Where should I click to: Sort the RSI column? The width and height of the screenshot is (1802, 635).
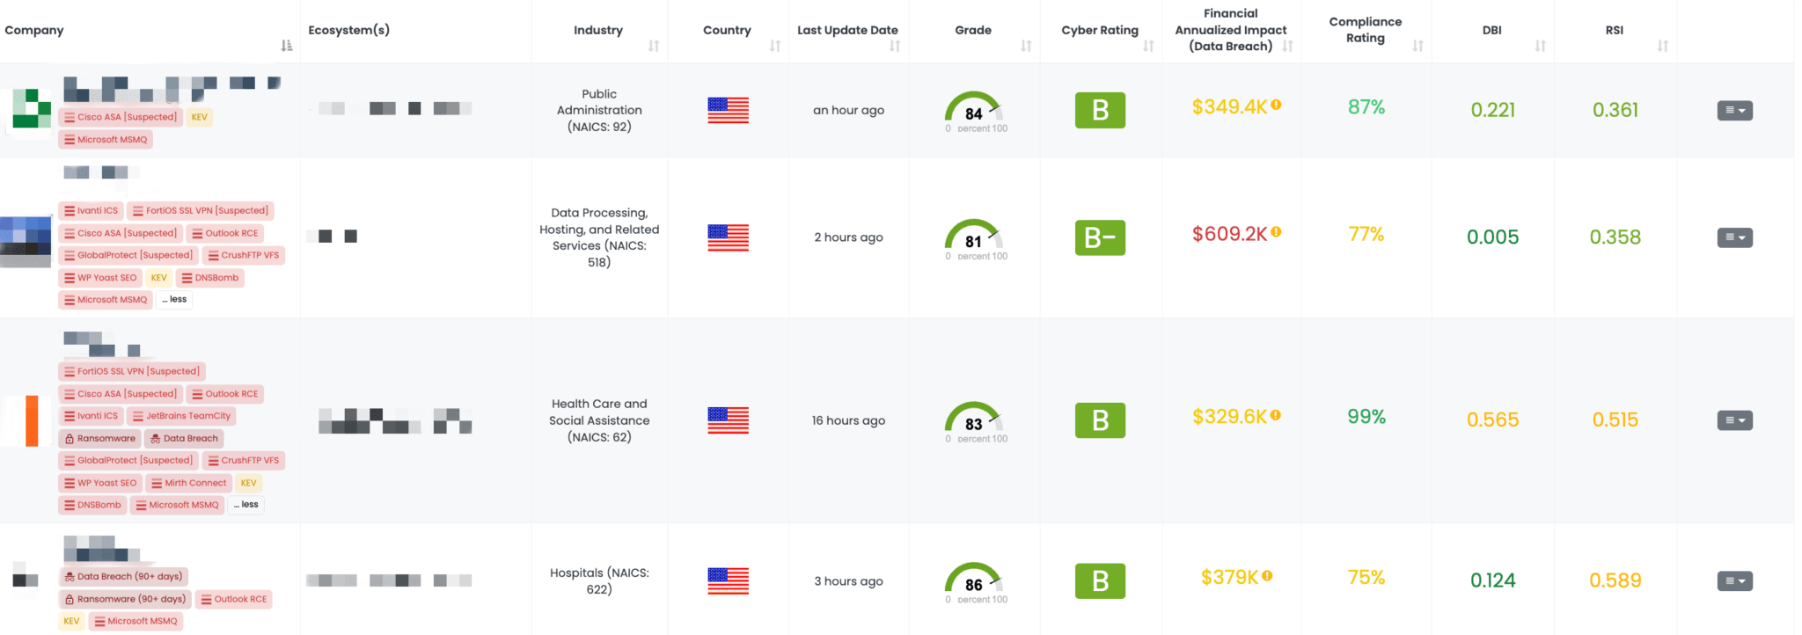[x=1662, y=46]
